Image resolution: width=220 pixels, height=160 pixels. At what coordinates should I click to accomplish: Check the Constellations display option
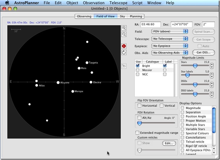coord(182,137)
